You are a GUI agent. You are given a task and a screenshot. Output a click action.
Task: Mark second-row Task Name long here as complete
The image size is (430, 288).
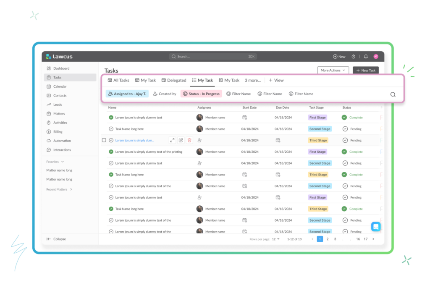click(x=111, y=129)
